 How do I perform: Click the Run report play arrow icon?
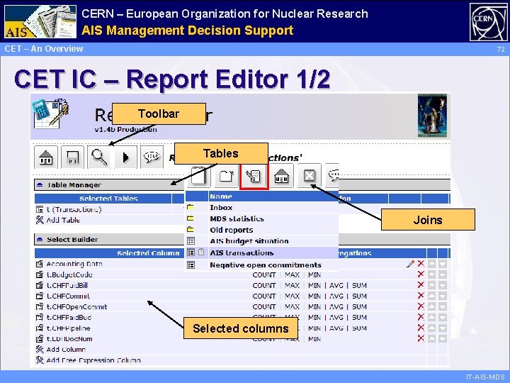click(x=125, y=157)
